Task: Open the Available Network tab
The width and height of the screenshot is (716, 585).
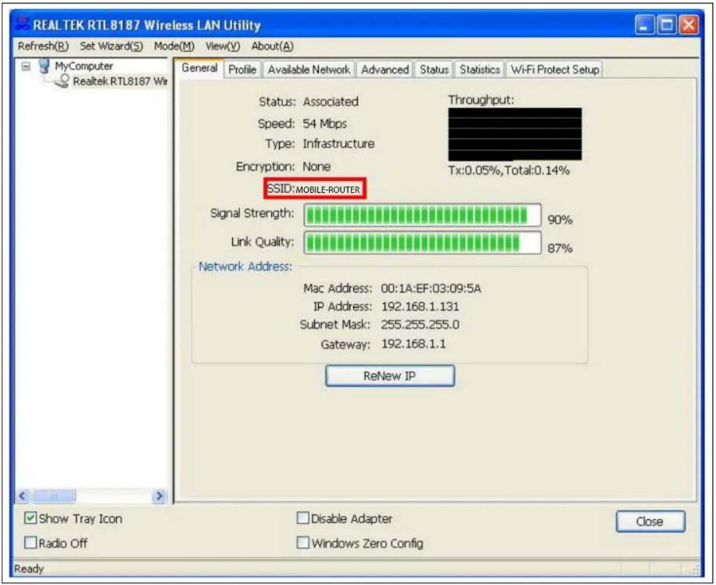Action: [x=309, y=69]
